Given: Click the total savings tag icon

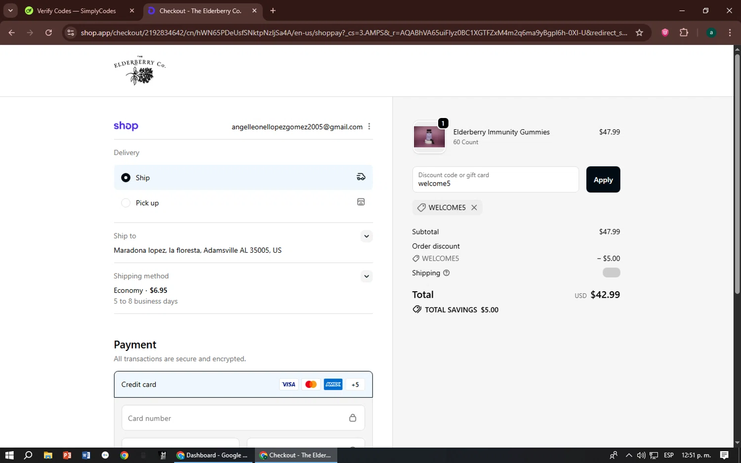Looking at the screenshot, I should (417, 309).
